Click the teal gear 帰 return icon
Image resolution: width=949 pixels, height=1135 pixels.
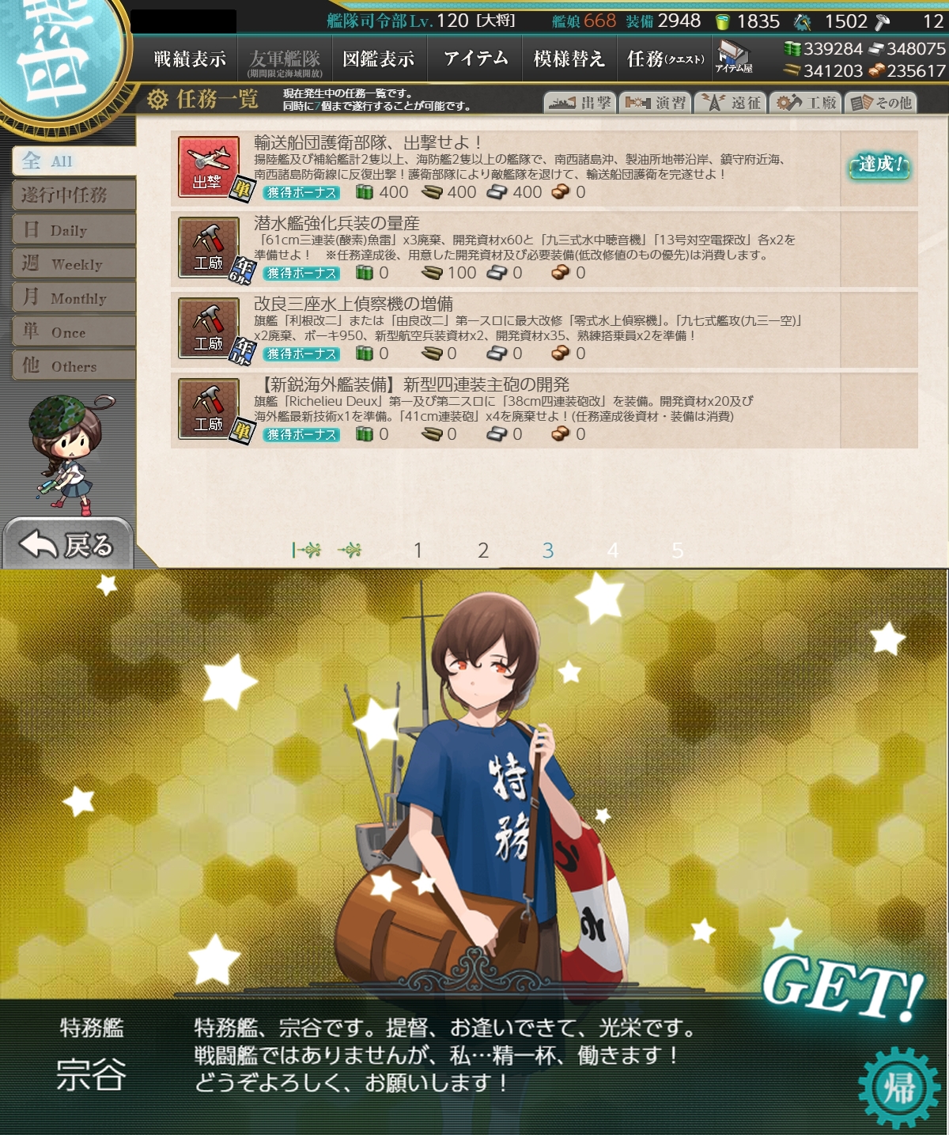click(x=898, y=1088)
